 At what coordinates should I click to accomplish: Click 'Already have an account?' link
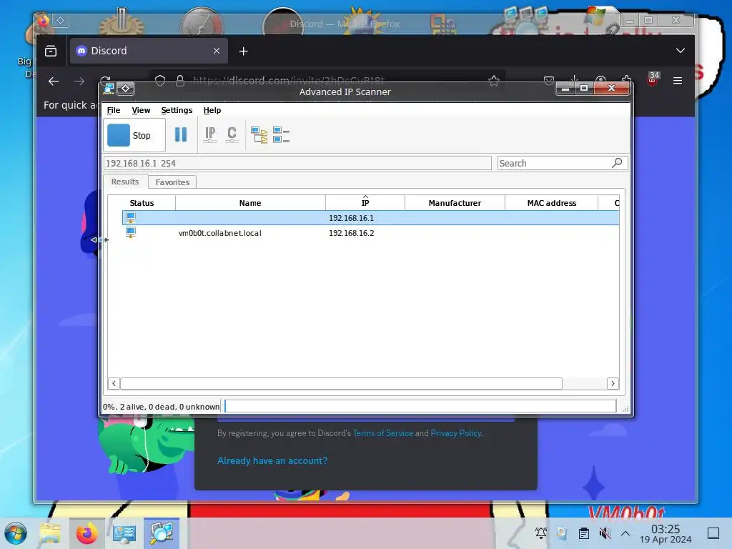(272, 461)
